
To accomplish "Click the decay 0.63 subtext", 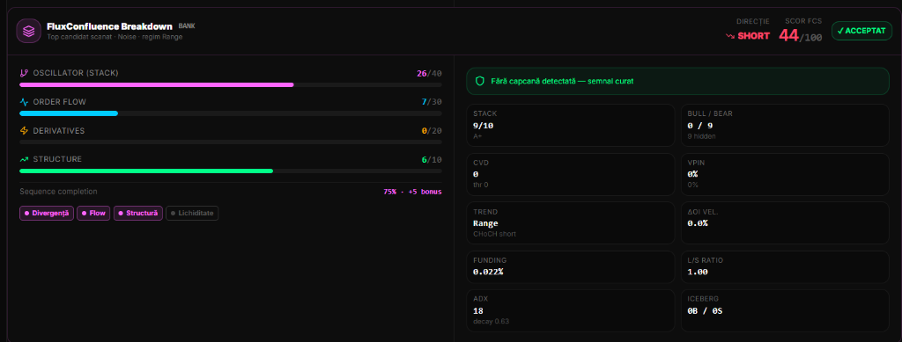I will coord(491,322).
